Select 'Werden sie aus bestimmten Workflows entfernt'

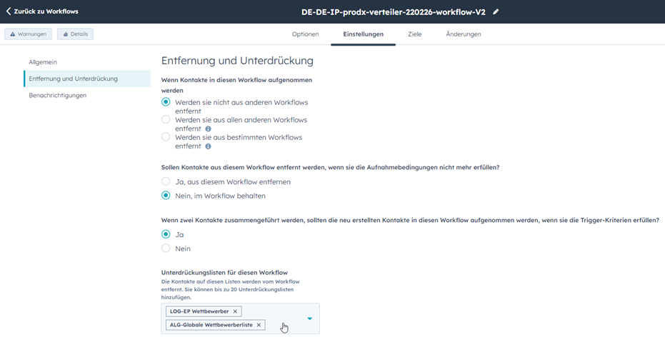(166, 137)
